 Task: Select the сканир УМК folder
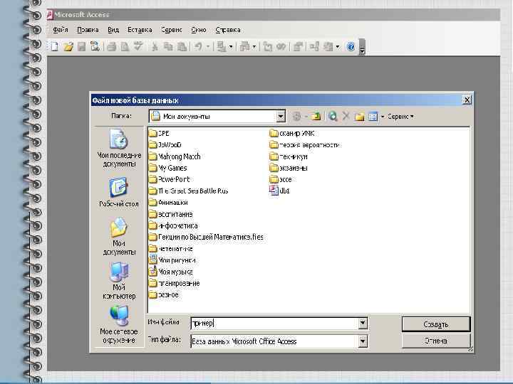pos(292,133)
